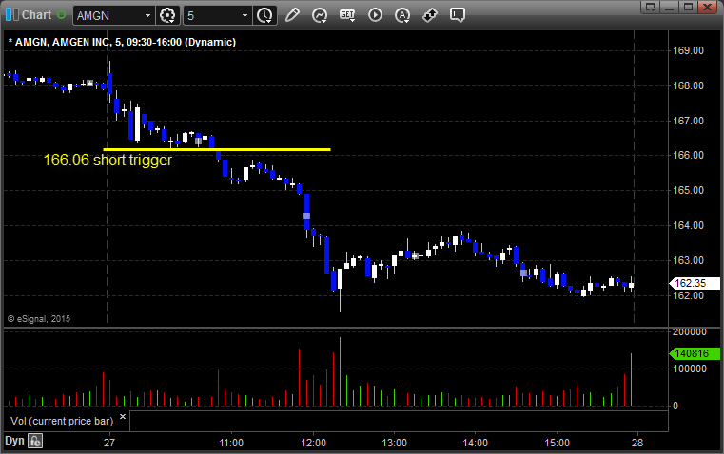The height and width of the screenshot is (454, 724).
Task: Click the 166.00 price axis label
Action: click(x=688, y=156)
